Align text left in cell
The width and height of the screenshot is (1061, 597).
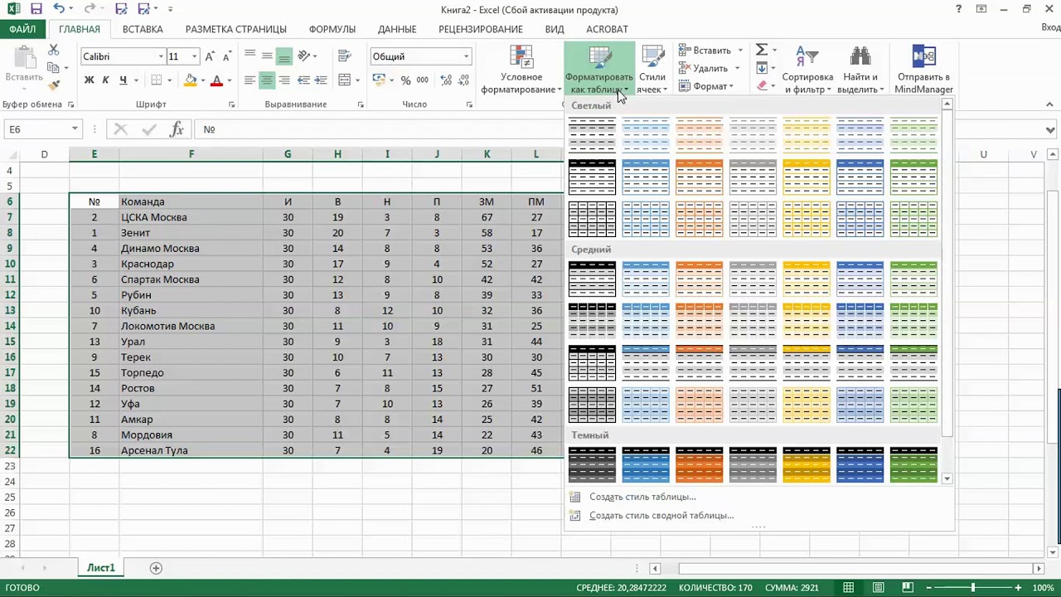pyautogui.click(x=250, y=80)
